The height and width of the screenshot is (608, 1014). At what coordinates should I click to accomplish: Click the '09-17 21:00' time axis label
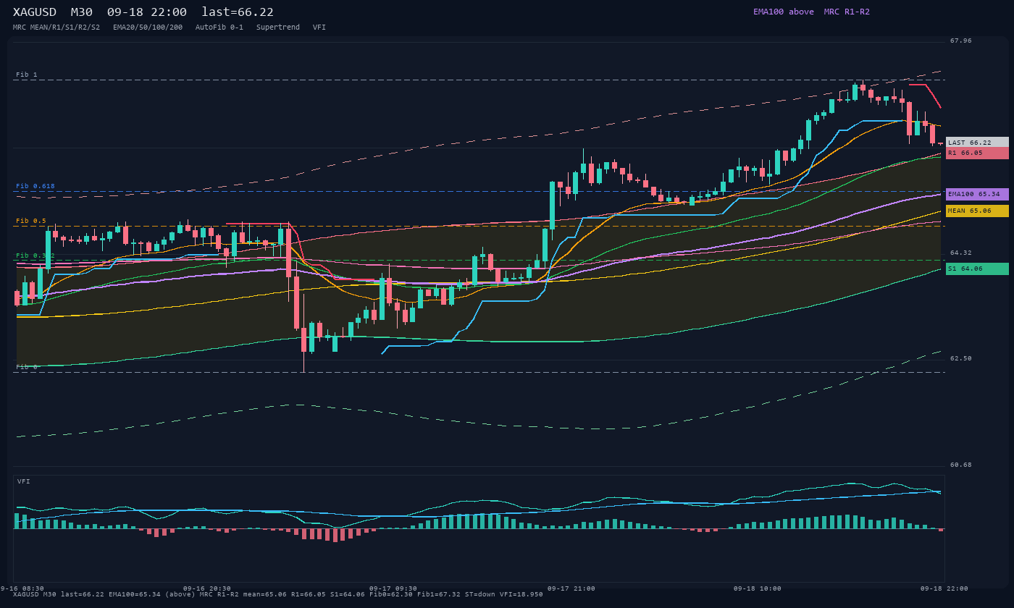point(571,588)
